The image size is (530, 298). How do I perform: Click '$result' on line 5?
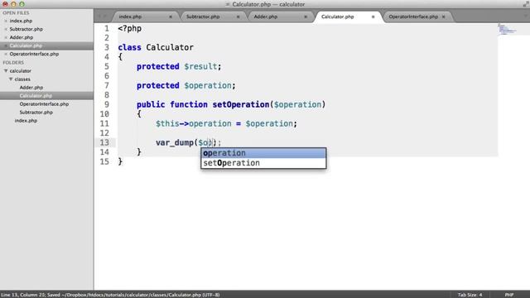pos(200,66)
